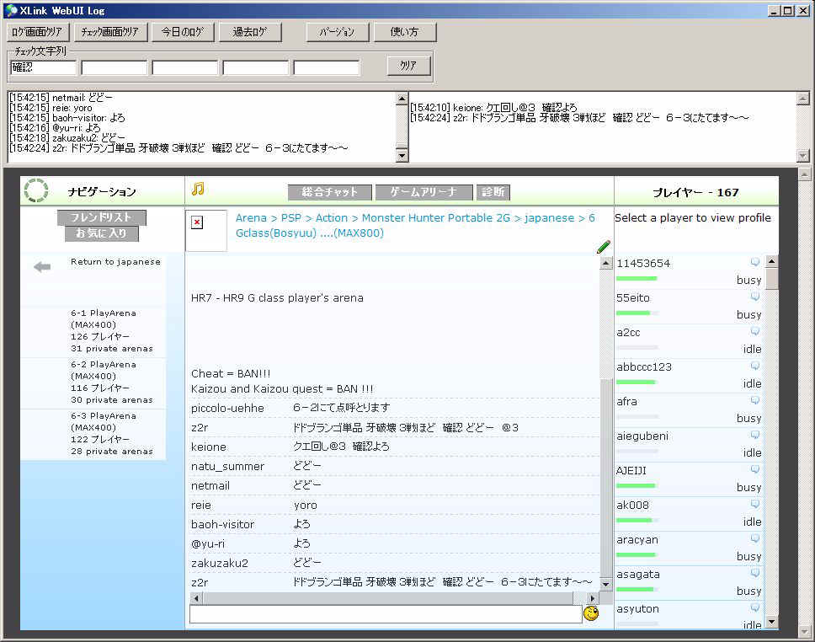The height and width of the screenshot is (642, 815).
Task: Click the 使い方 help button
Action: 405,32
